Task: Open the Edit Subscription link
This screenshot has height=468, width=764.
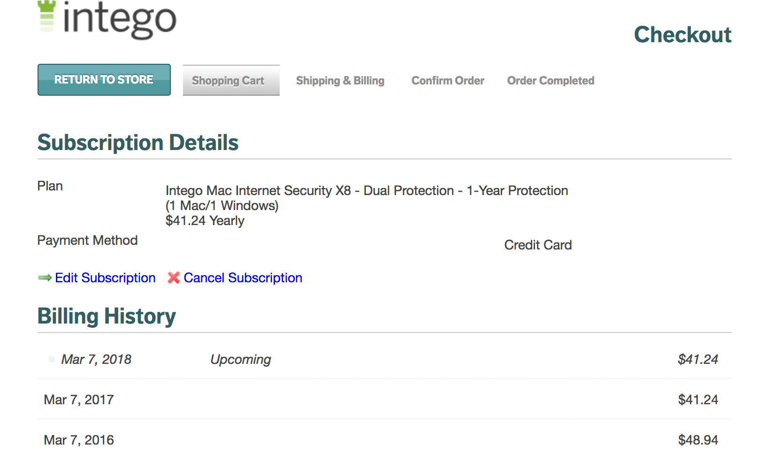Action: tap(105, 278)
